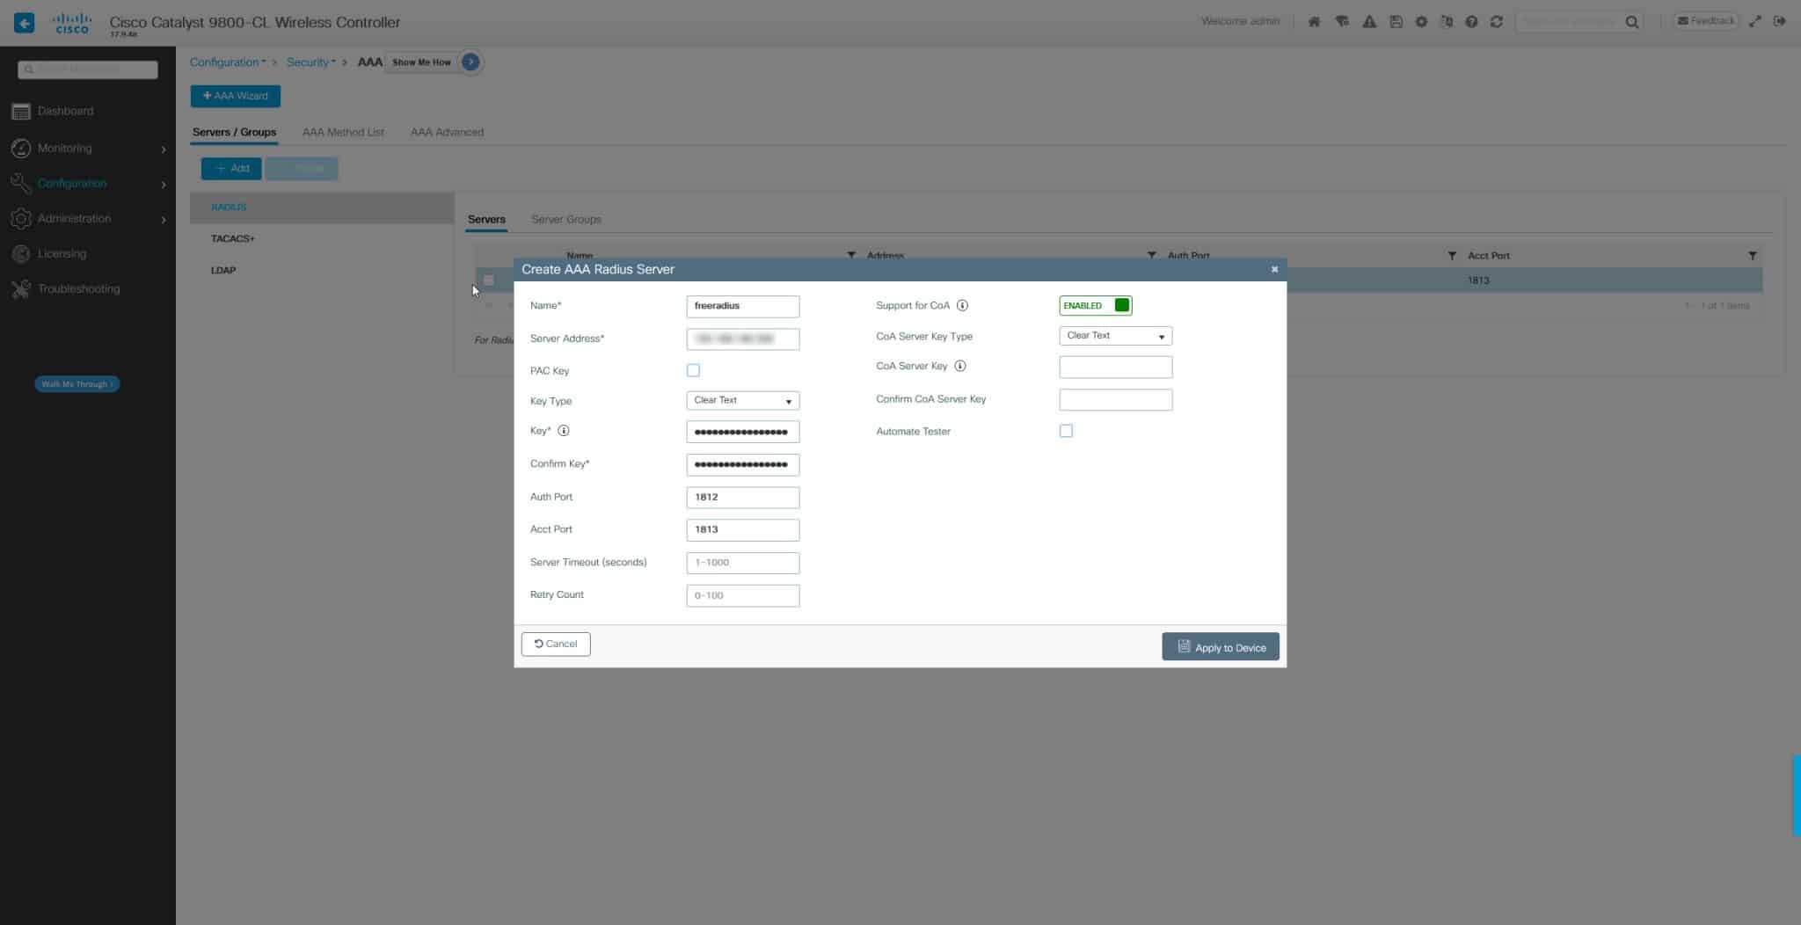This screenshot has width=1801, height=925.
Task: Click the magnifier icon in top search box
Action: point(1632,22)
